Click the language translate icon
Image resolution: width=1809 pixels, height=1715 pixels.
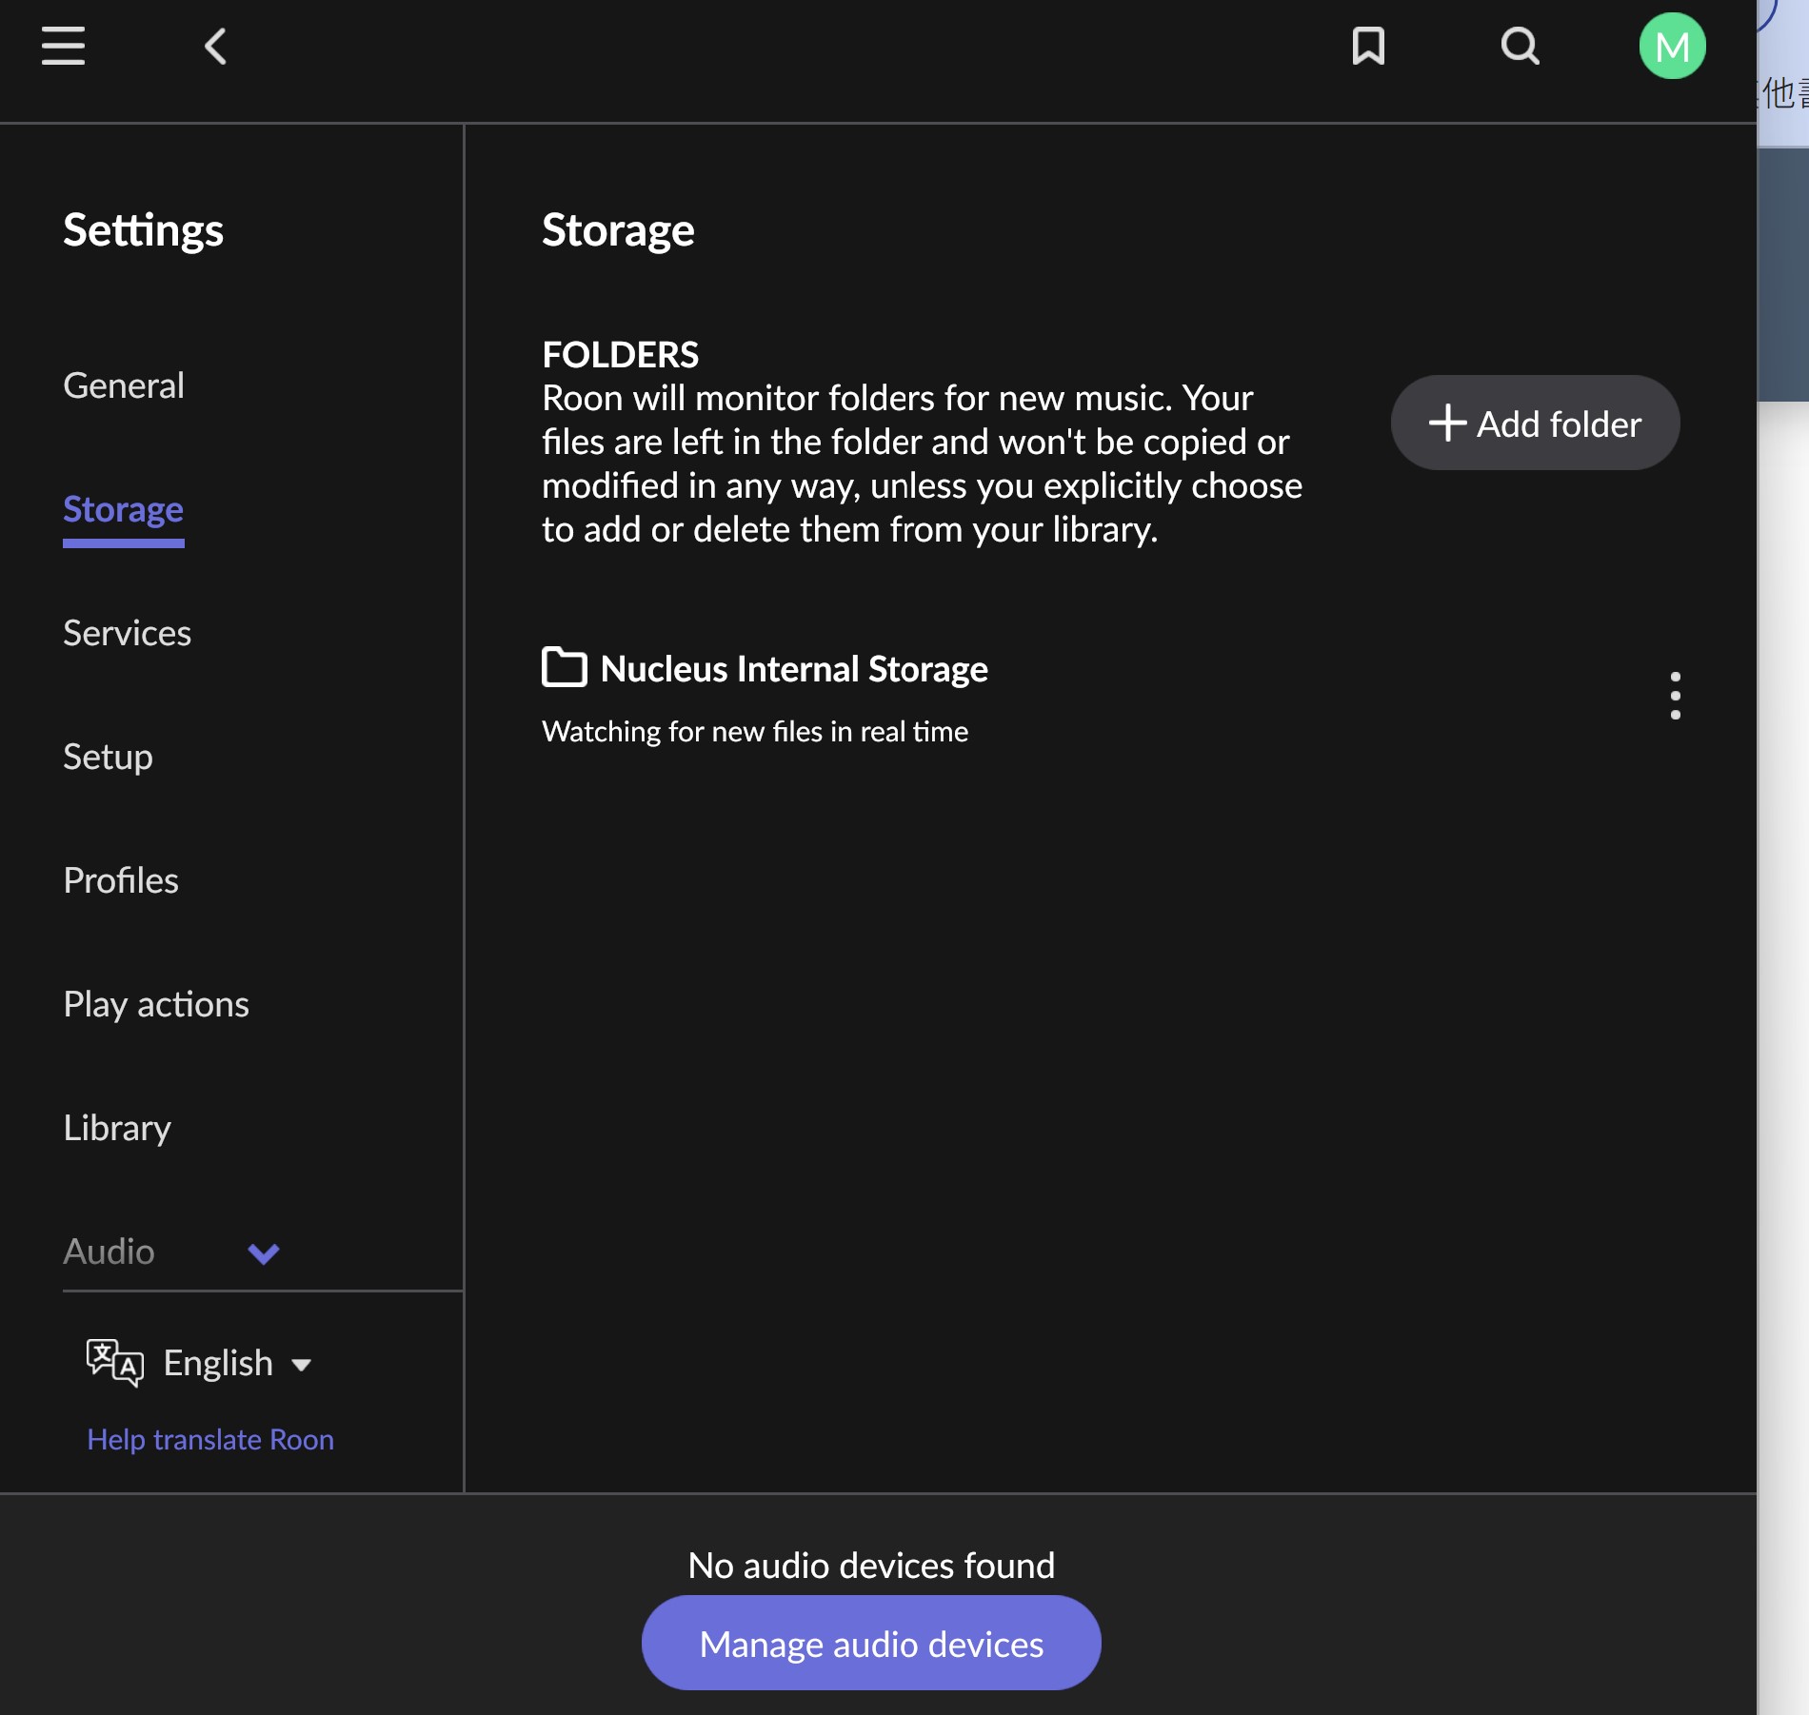tap(115, 1363)
